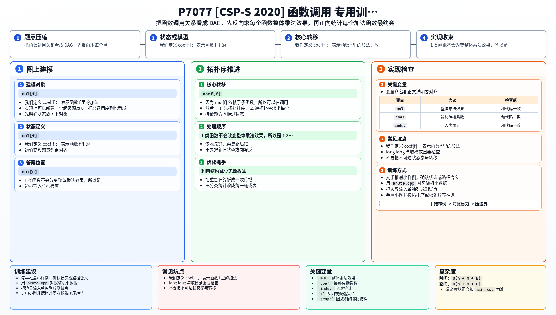Click the bullet 变量命名和正文说明要对齐
The image size is (556, 315).
point(411,92)
